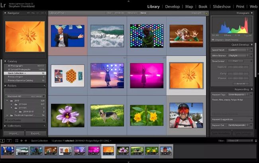Image resolution: width=259 pixels, height=163 pixels.
Task: Click the filmstrip back arrow icon
Action: tap(22, 141)
